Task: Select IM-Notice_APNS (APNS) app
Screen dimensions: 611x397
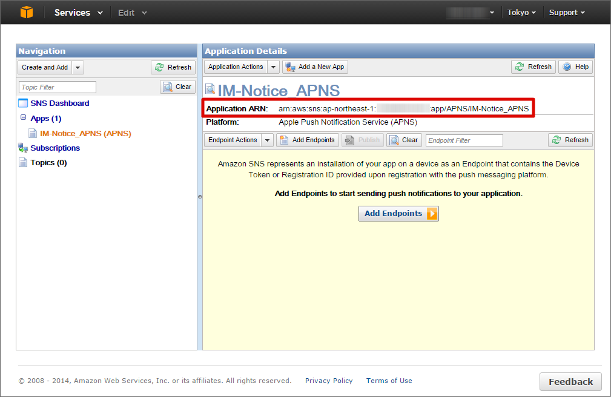Action: pos(85,133)
